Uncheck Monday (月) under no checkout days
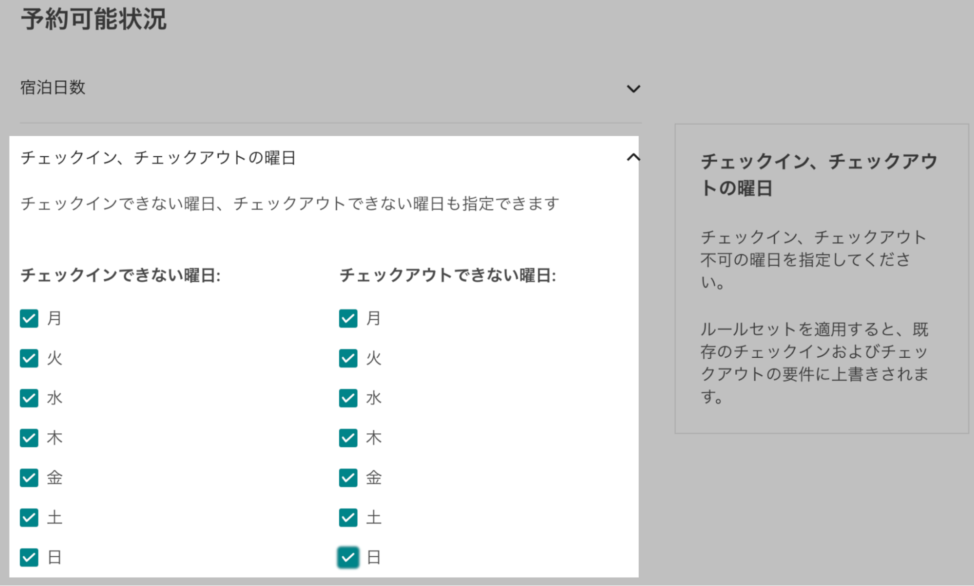974x586 pixels. pyautogui.click(x=348, y=318)
